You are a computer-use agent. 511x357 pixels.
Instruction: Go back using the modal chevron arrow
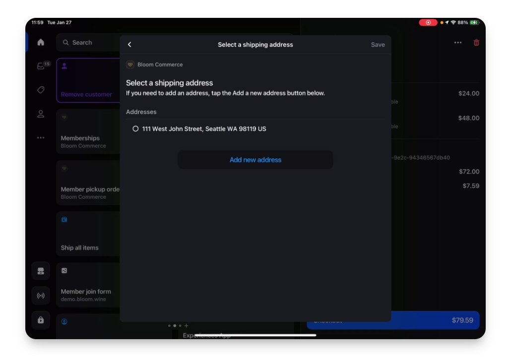[129, 45]
